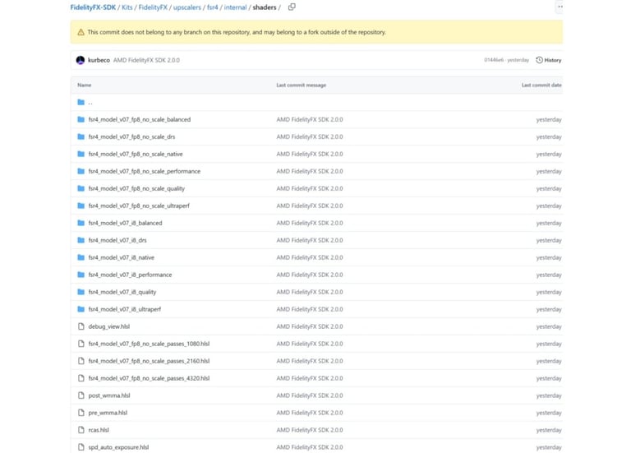Open file post_wmma.hlsl
Image resolution: width=631 pixels, height=453 pixels.
[109, 395]
